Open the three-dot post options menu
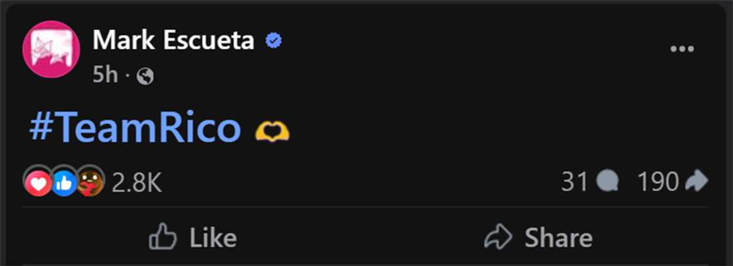 [x=681, y=49]
